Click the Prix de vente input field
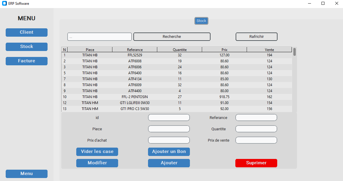Image resolution: width=343 pixels, height=181 pixels. point(256,140)
